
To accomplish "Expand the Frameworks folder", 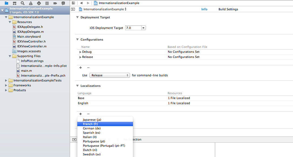I will [6, 85].
